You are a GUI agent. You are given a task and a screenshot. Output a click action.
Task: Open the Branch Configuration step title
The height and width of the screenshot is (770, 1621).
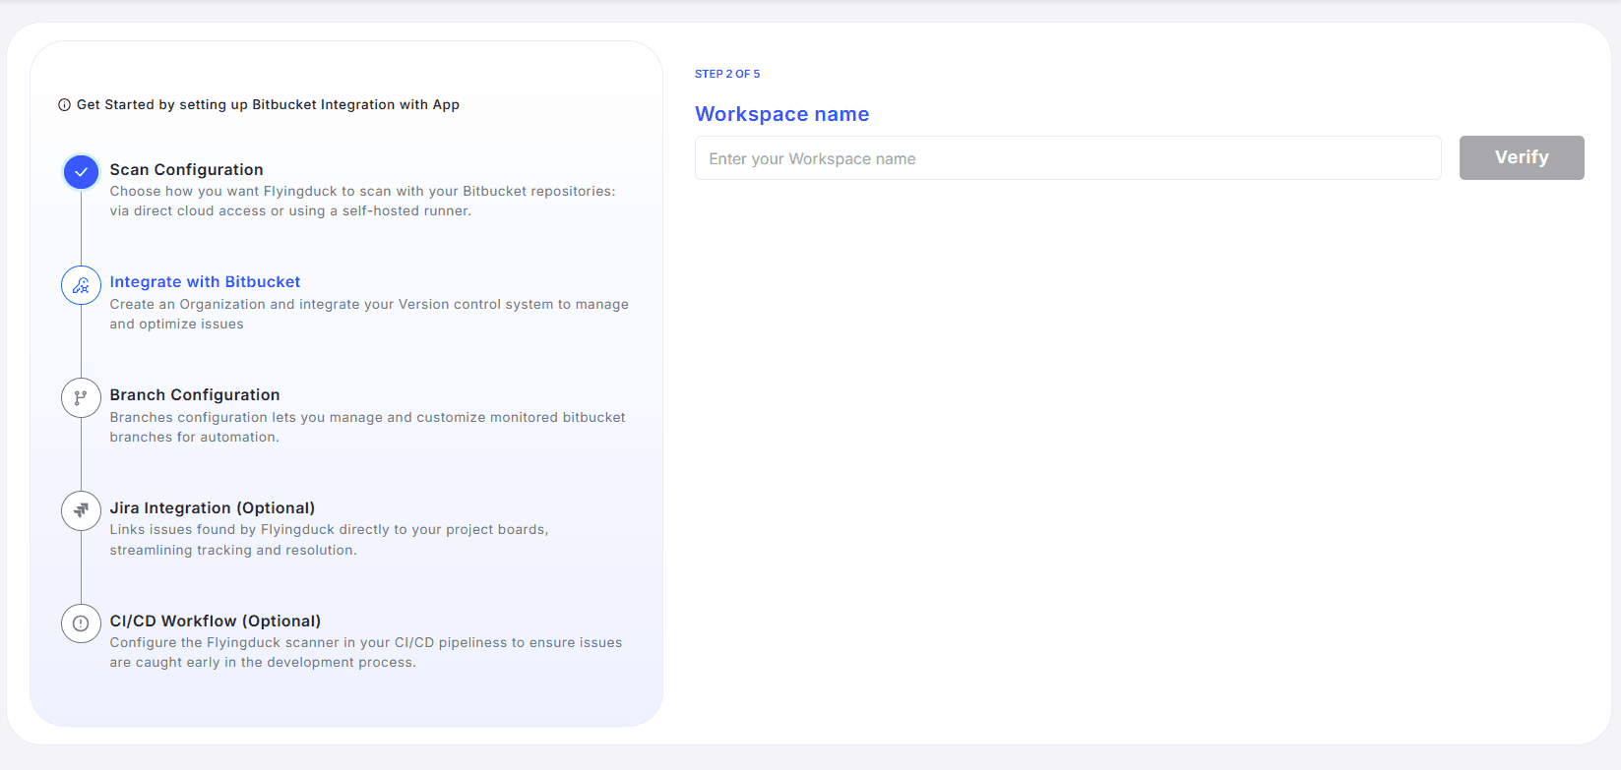(x=195, y=394)
